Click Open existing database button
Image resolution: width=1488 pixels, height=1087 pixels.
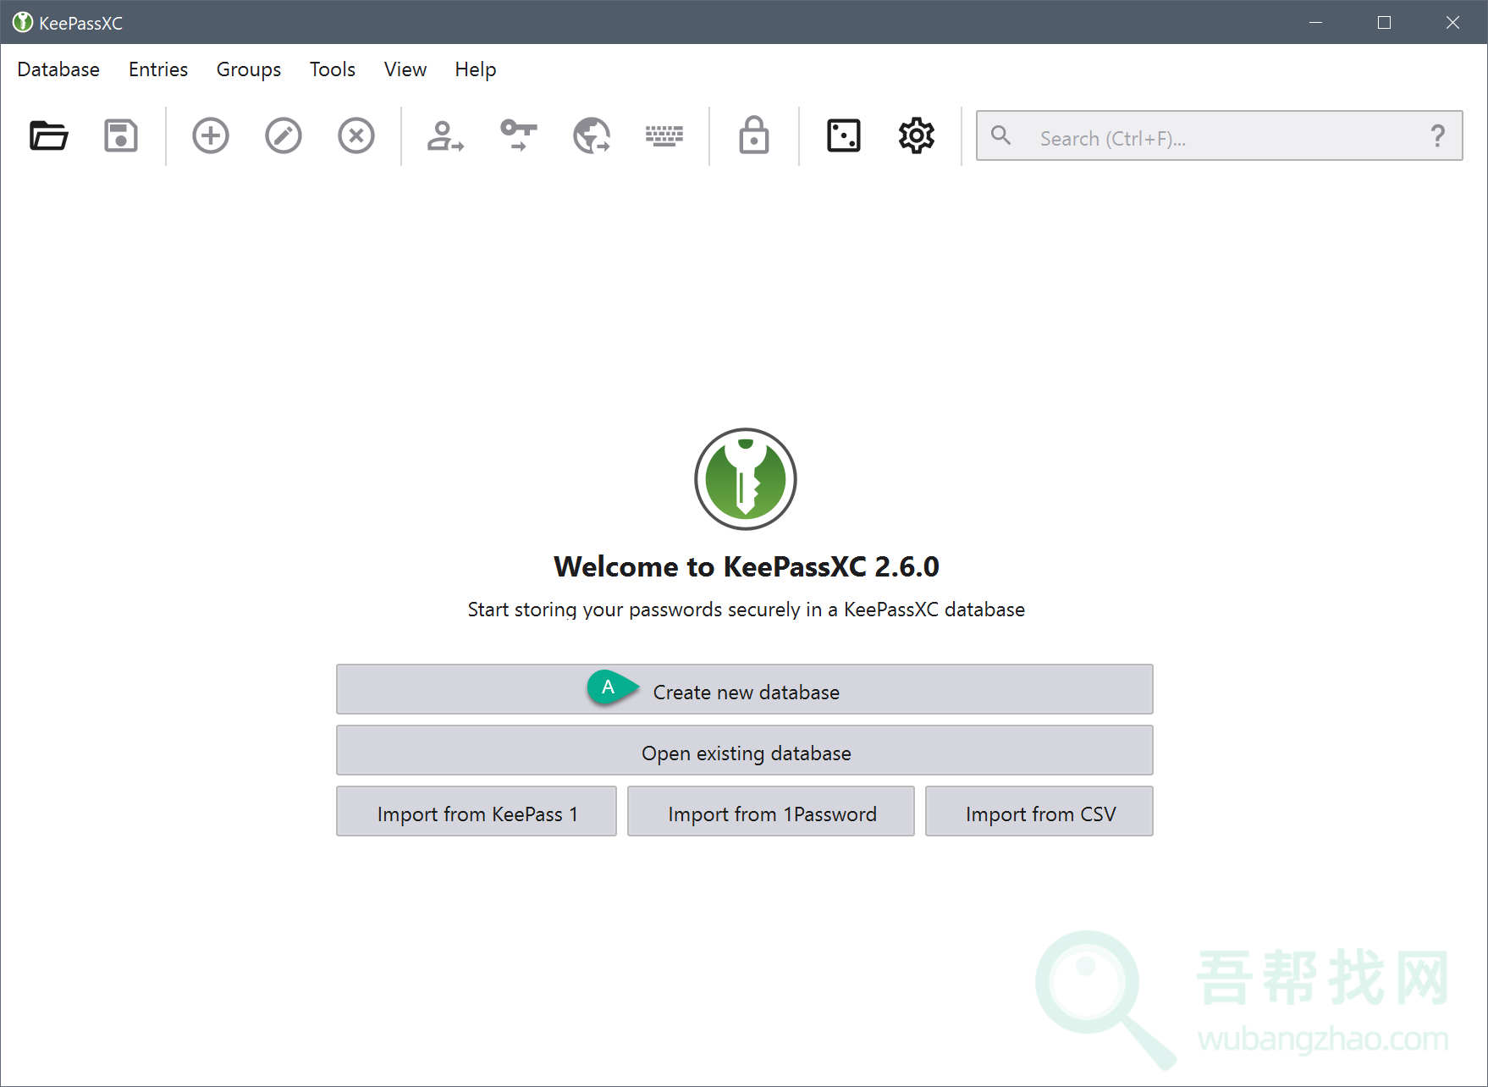tap(745, 751)
